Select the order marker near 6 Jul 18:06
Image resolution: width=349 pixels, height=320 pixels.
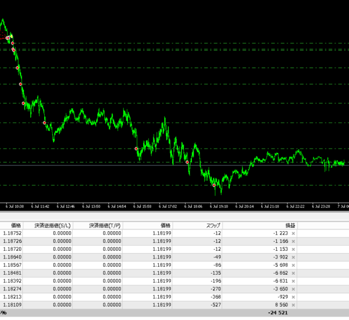(187, 162)
